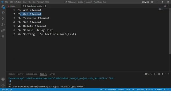Click the editor minimap preview
This screenshot has height=96, width=171.
point(161,9)
